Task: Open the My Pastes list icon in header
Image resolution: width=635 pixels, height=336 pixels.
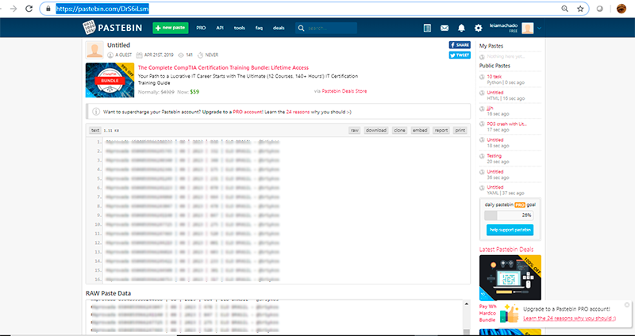Action: click(428, 28)
